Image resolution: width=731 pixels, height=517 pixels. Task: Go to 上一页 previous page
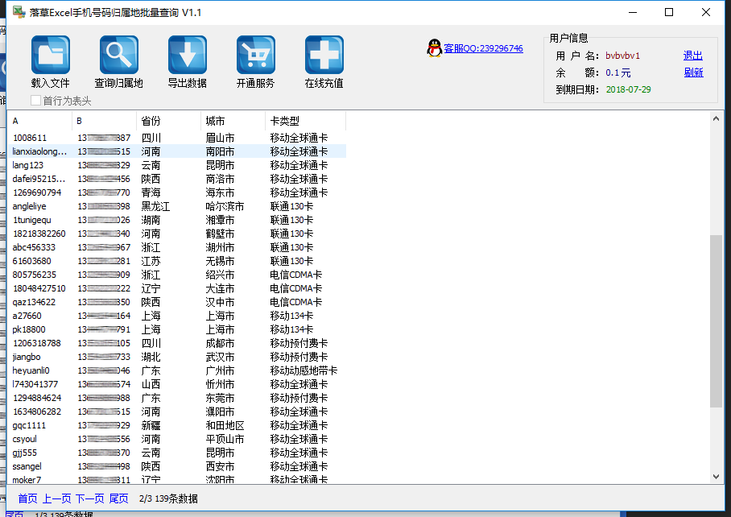pos(56,498)
